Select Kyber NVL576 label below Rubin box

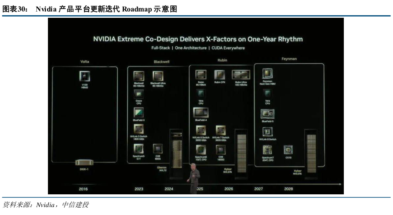click(x=228, y=171)
